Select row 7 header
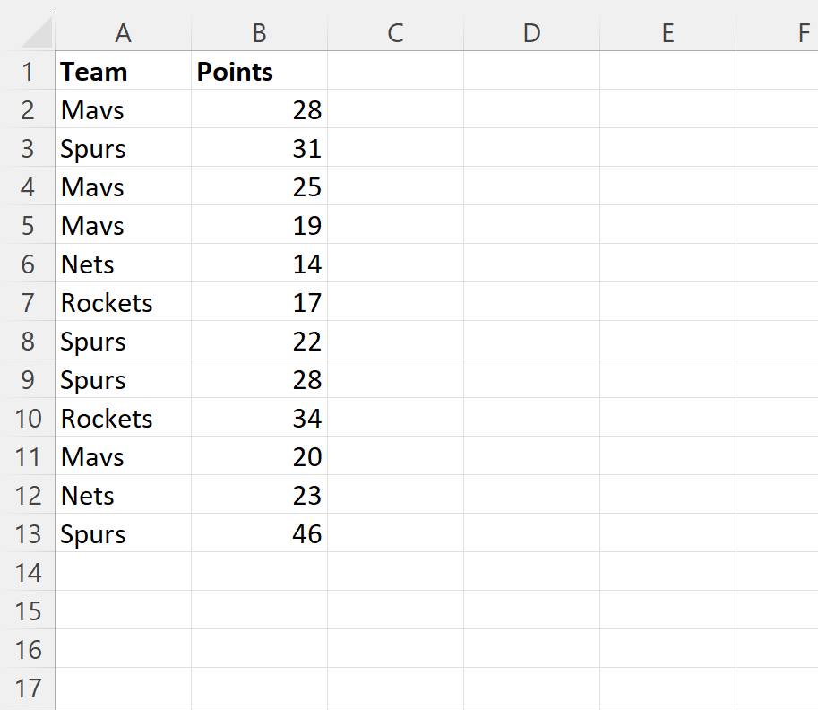 pos(28,303)
